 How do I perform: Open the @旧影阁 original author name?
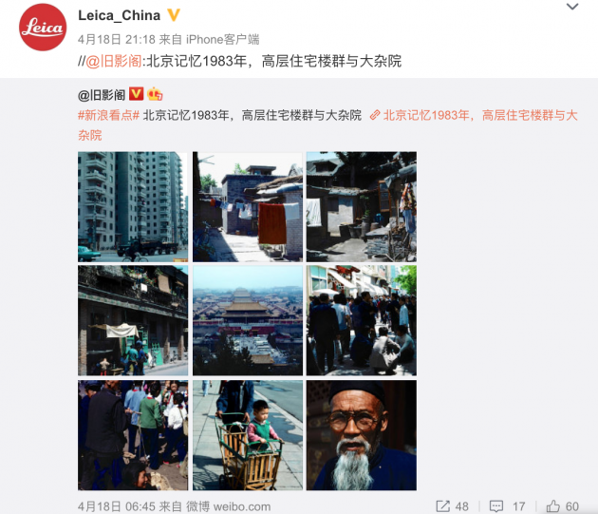coord(102,95)
